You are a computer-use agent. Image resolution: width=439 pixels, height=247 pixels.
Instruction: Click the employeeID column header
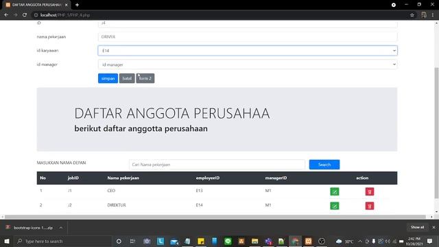[207, 178]
